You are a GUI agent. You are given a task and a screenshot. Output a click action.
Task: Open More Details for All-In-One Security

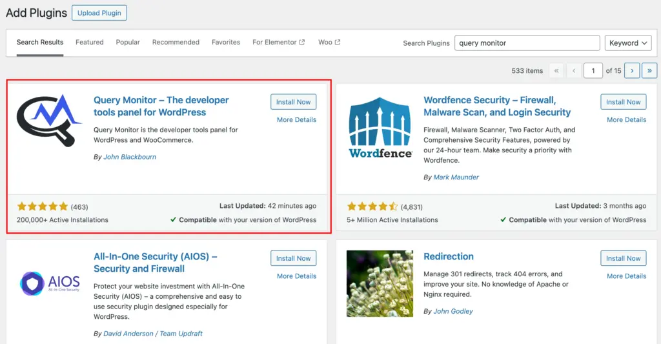pyautogui.click(x=296, y=276)
